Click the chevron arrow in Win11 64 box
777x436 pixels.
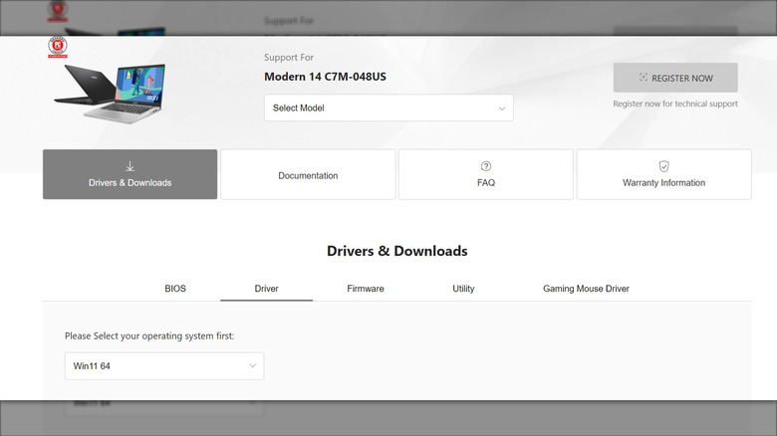pos(252,366)
